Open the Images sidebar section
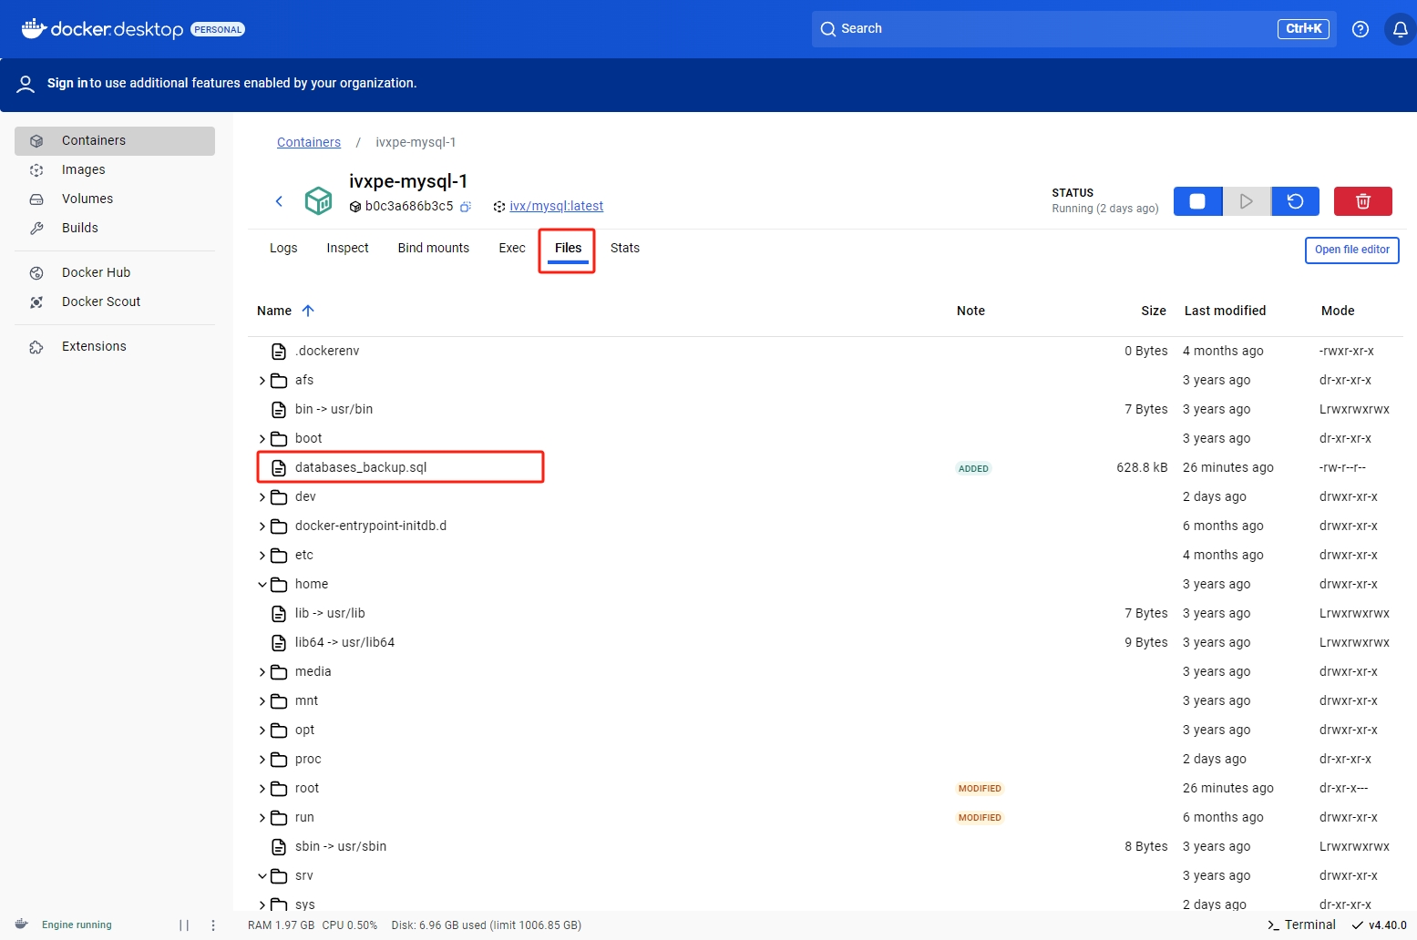 [x=115, y=169]
